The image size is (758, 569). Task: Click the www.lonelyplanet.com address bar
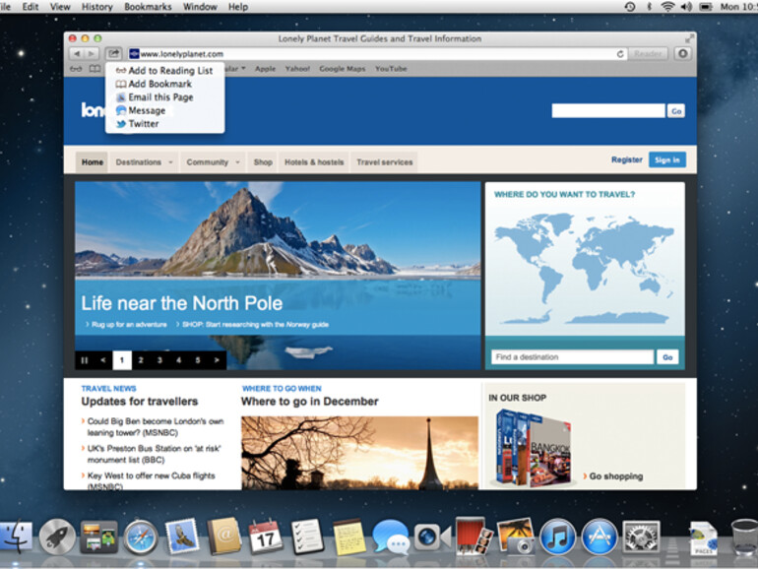[x=377, y=54]
